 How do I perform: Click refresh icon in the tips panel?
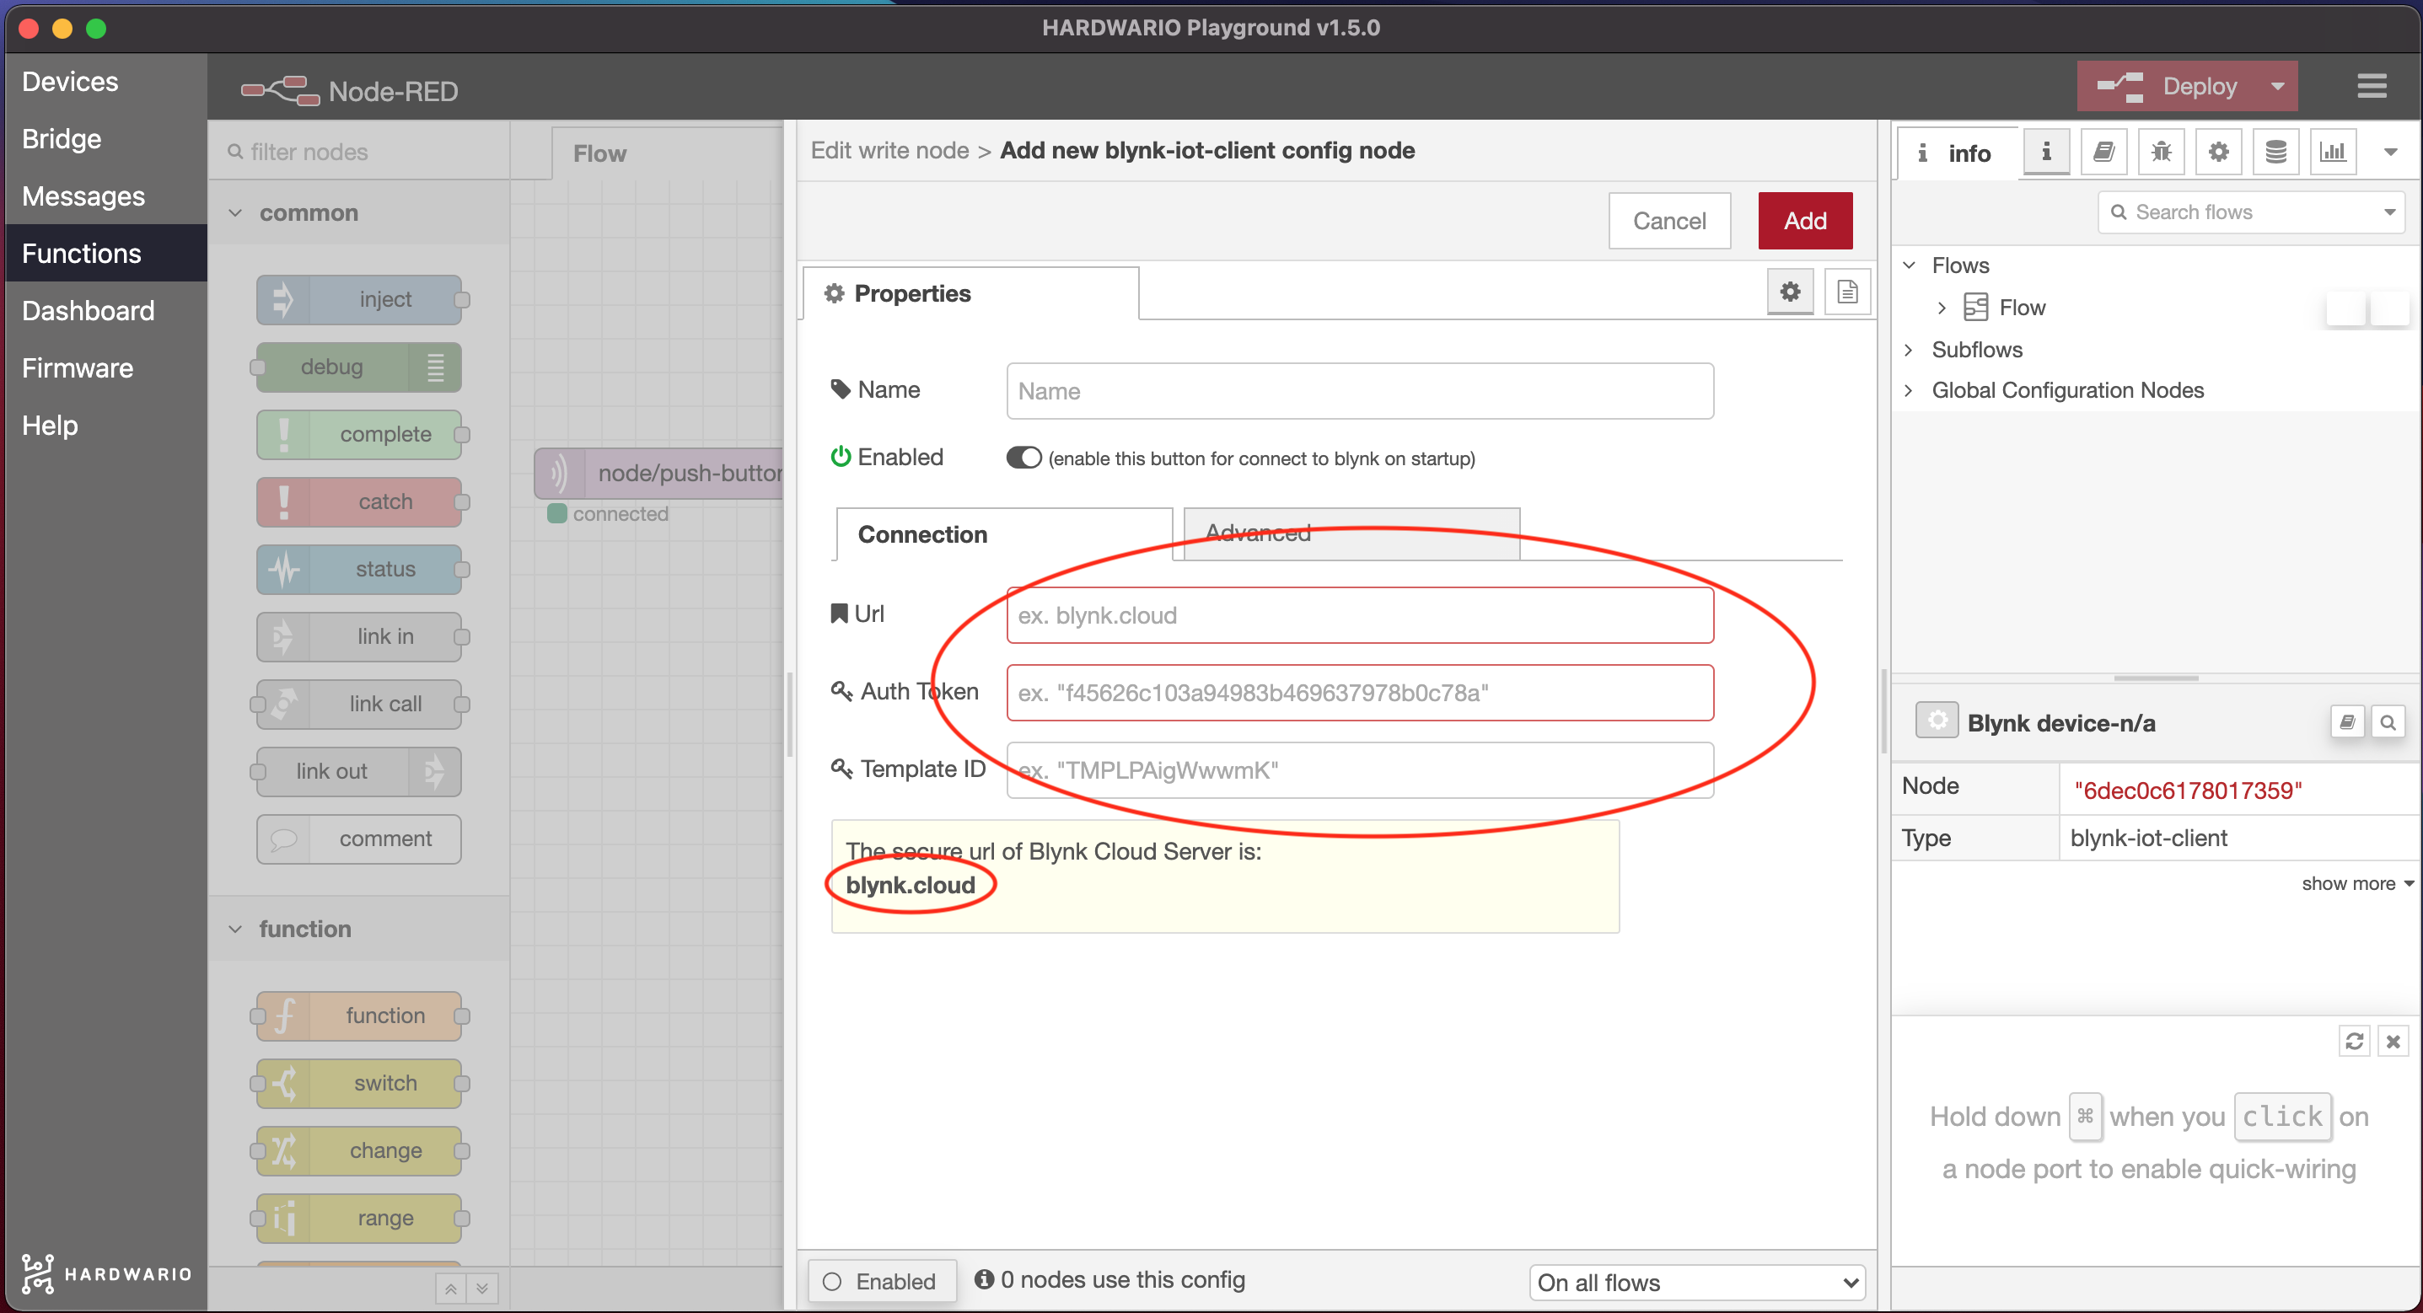(x=2353, y=1041)
